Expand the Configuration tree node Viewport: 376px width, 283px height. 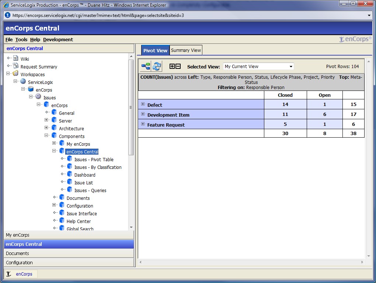pos(54,205)
